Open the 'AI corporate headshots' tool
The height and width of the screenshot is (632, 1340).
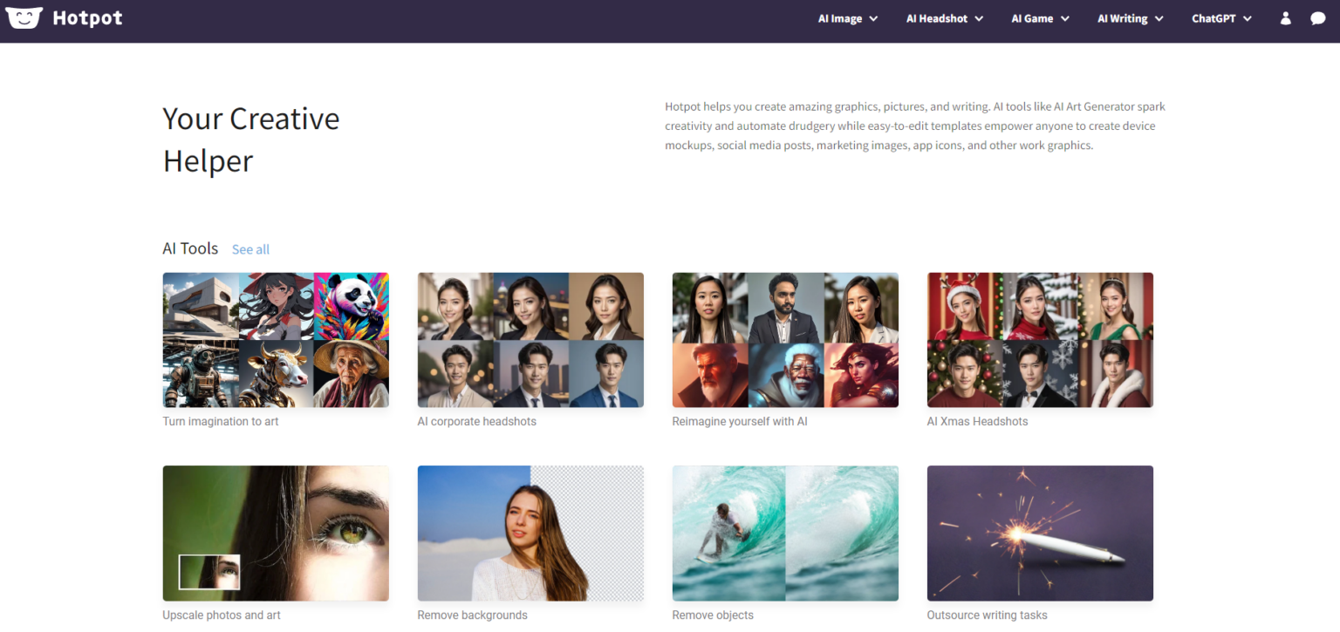[x=530, y=340]
